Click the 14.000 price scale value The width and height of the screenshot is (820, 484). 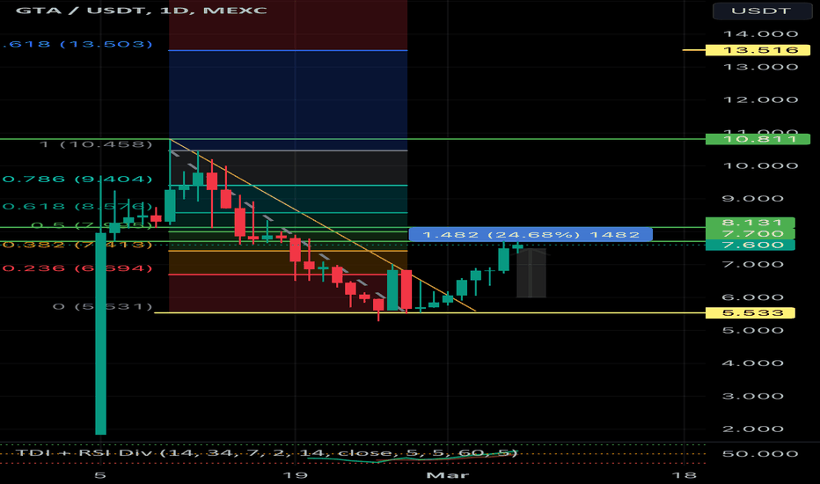pyautogui.click(x=760, y=34)
